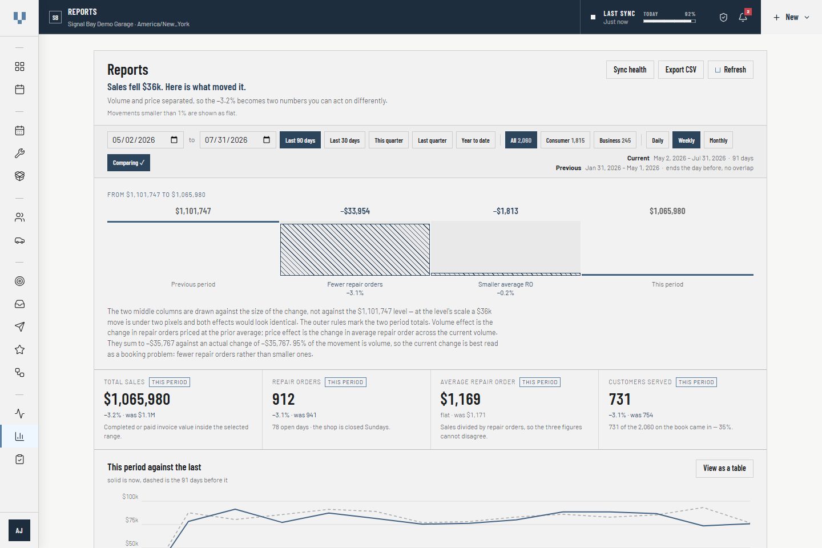Click the end date field 07/31/2026
Image resolution: width=822 pixels, height=548 pixels.
(237, 140)
